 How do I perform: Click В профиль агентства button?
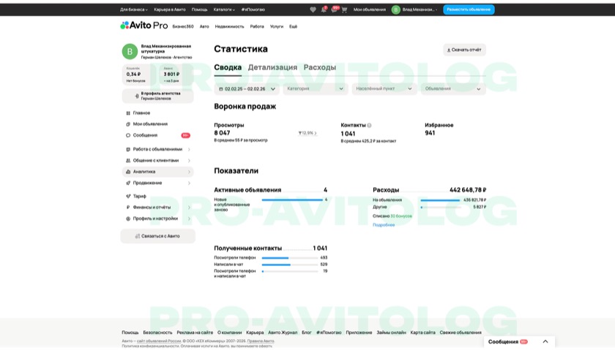pos(157,96)
